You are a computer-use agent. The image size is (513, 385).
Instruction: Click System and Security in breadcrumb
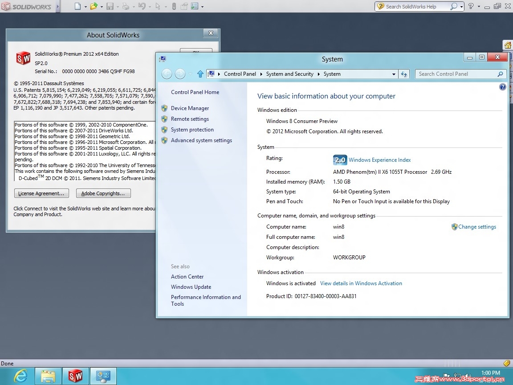[x=289, y=74]
